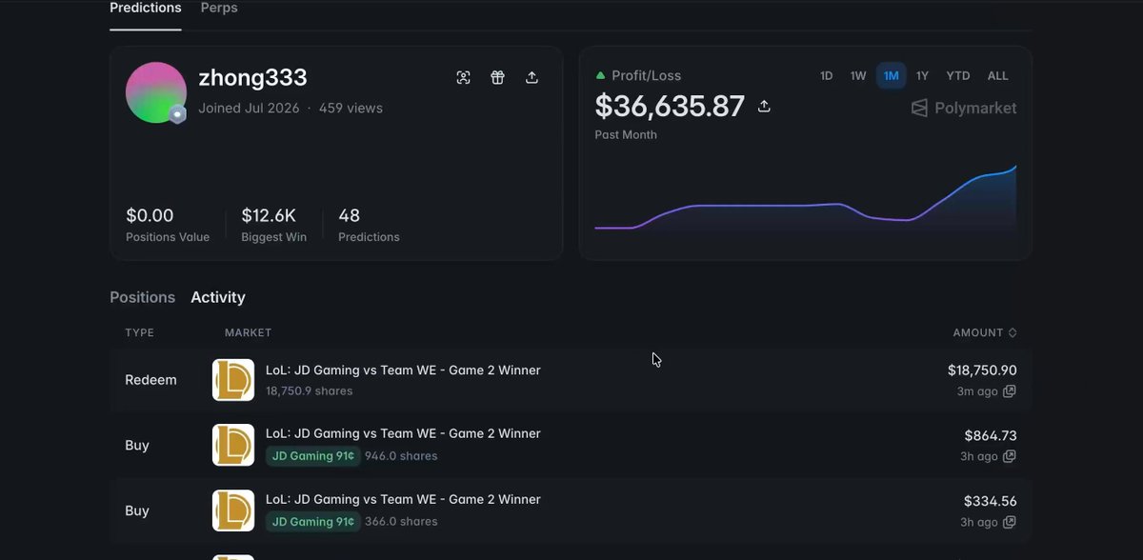Click the Redeem type label
This screenshot has width=1143, height=560.
(x=150, y=380)
